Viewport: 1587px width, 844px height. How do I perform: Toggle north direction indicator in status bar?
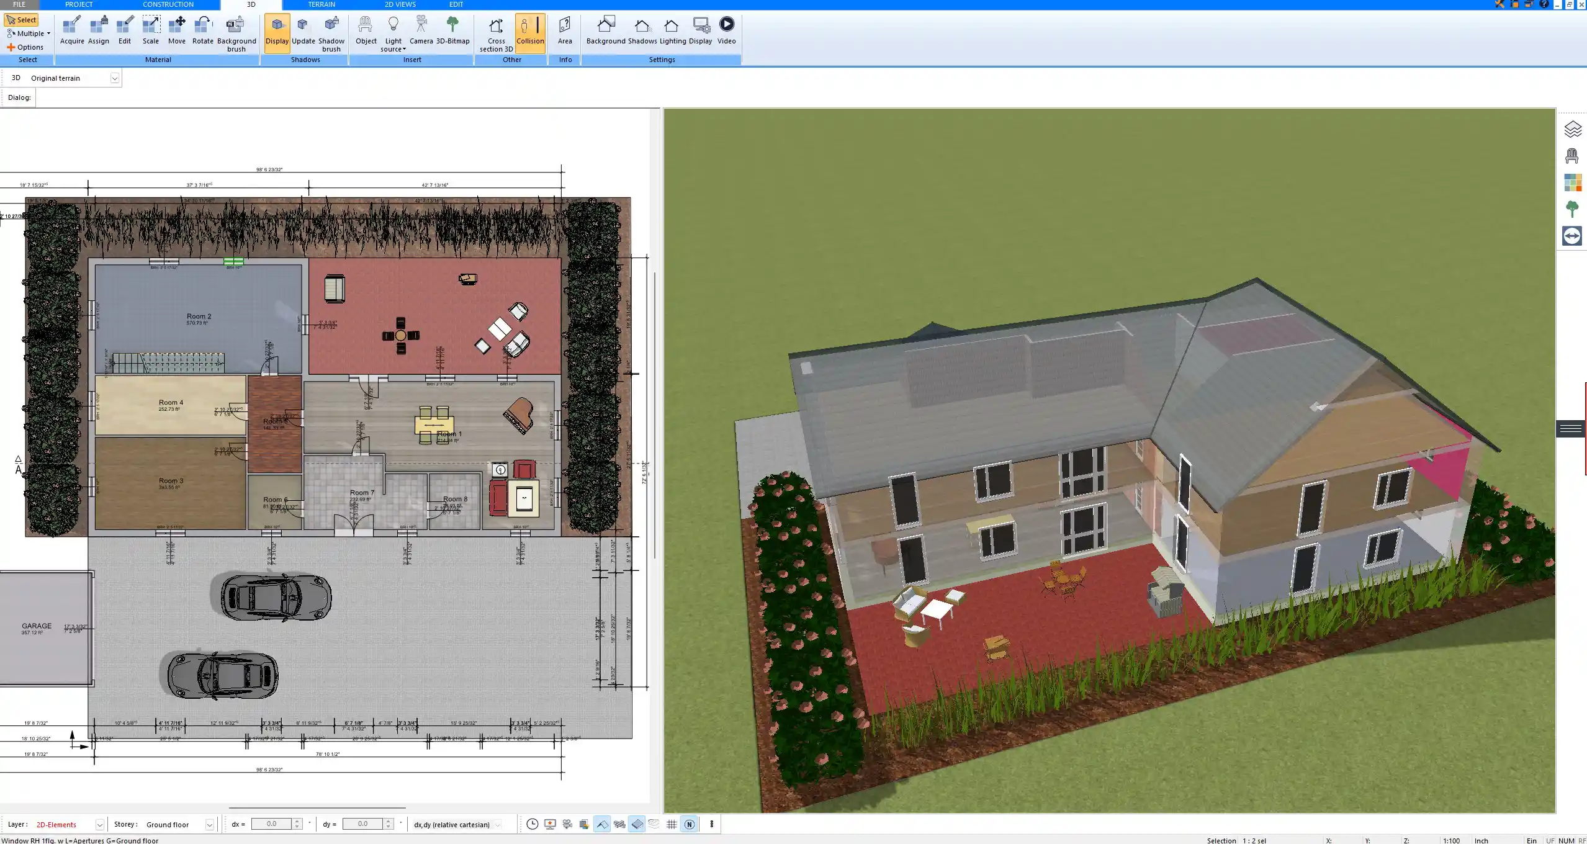pos(689,824)
